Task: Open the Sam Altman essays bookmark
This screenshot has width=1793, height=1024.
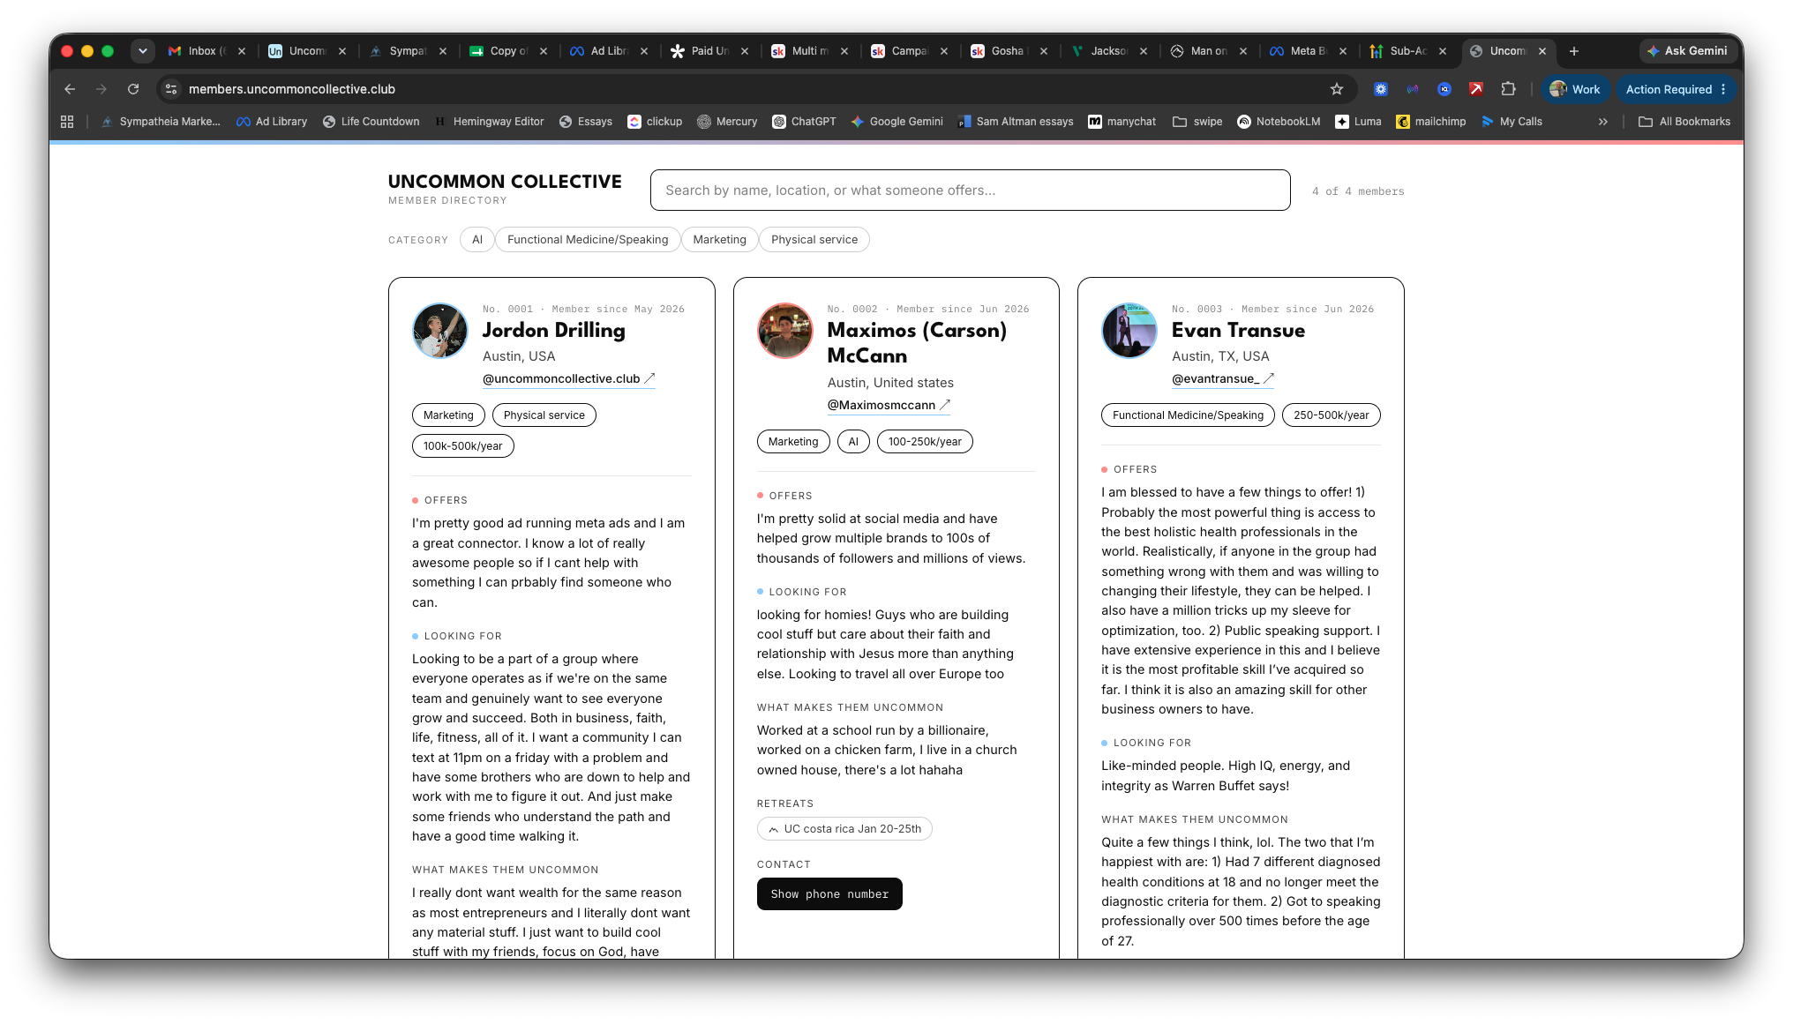Action: coord(1016,122)
